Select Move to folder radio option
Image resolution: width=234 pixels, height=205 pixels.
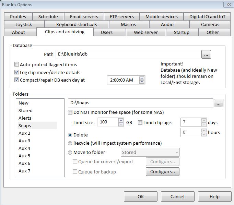(x=70, y=153)
